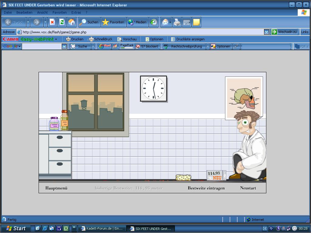This screenshot has width=311, height=233.
Task: Go to the Home page icon
Action: [72, 22]
